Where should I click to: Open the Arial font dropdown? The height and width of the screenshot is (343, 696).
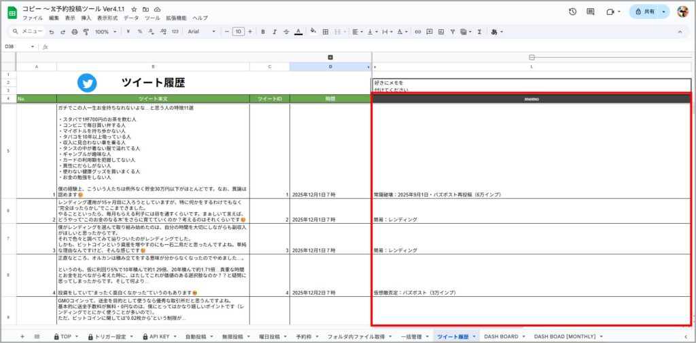coord(201,32)
